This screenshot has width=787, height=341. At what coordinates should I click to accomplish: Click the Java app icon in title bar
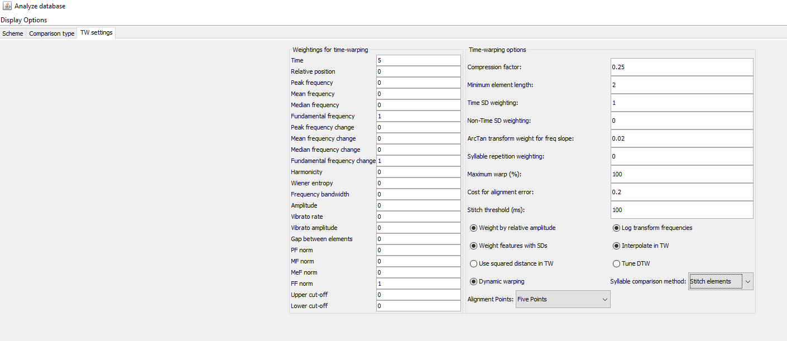pos(7,6)
